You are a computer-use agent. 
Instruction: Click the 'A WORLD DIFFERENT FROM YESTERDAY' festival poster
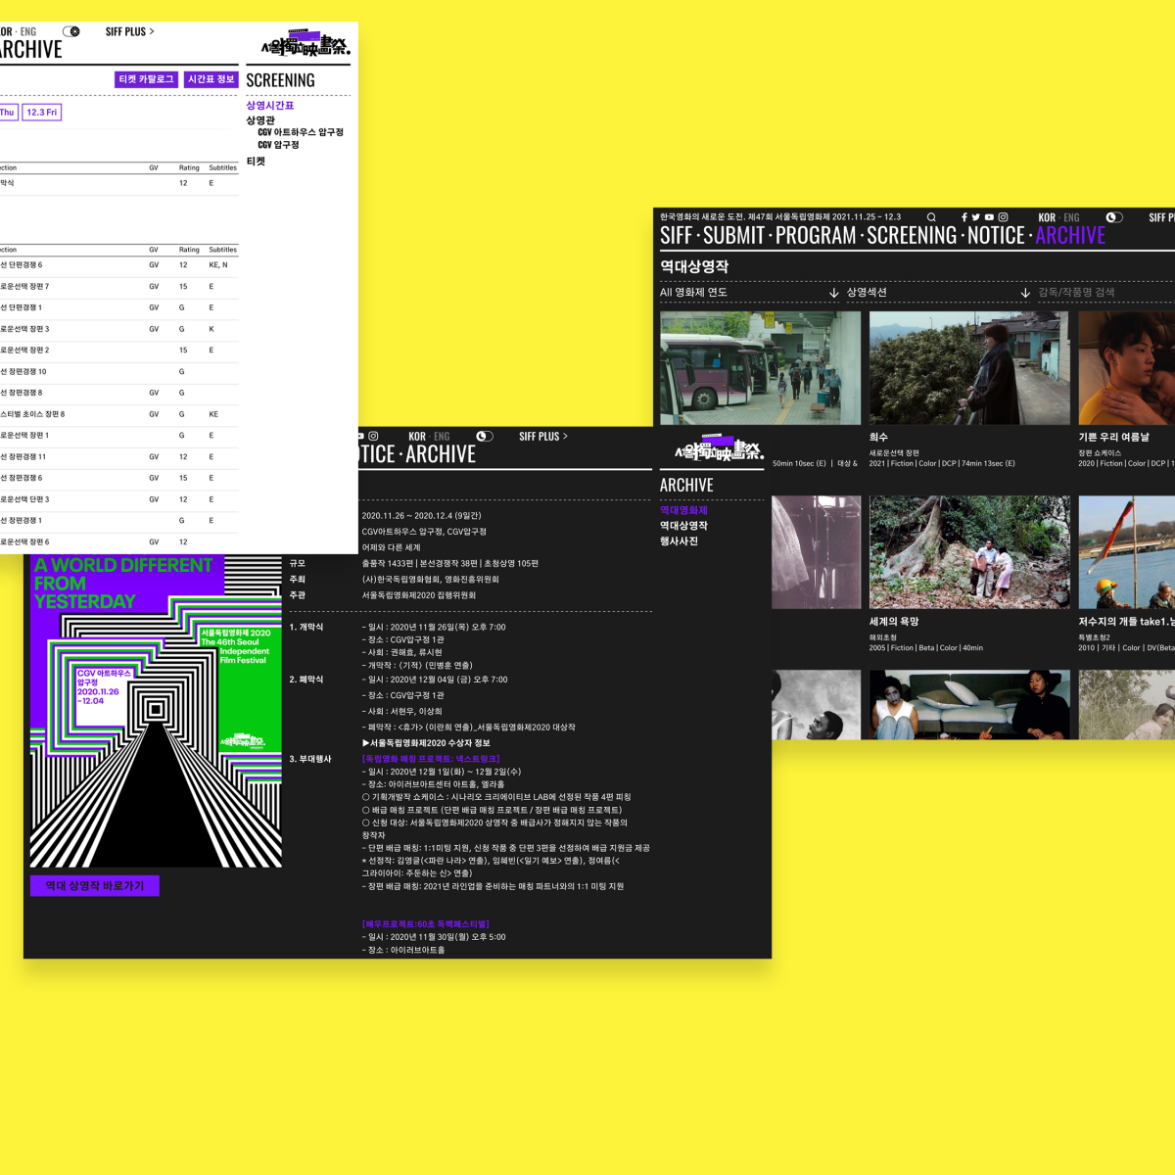(157, 711)
